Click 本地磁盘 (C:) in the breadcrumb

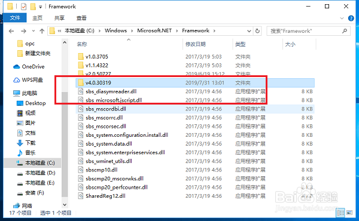pos(80,30)
